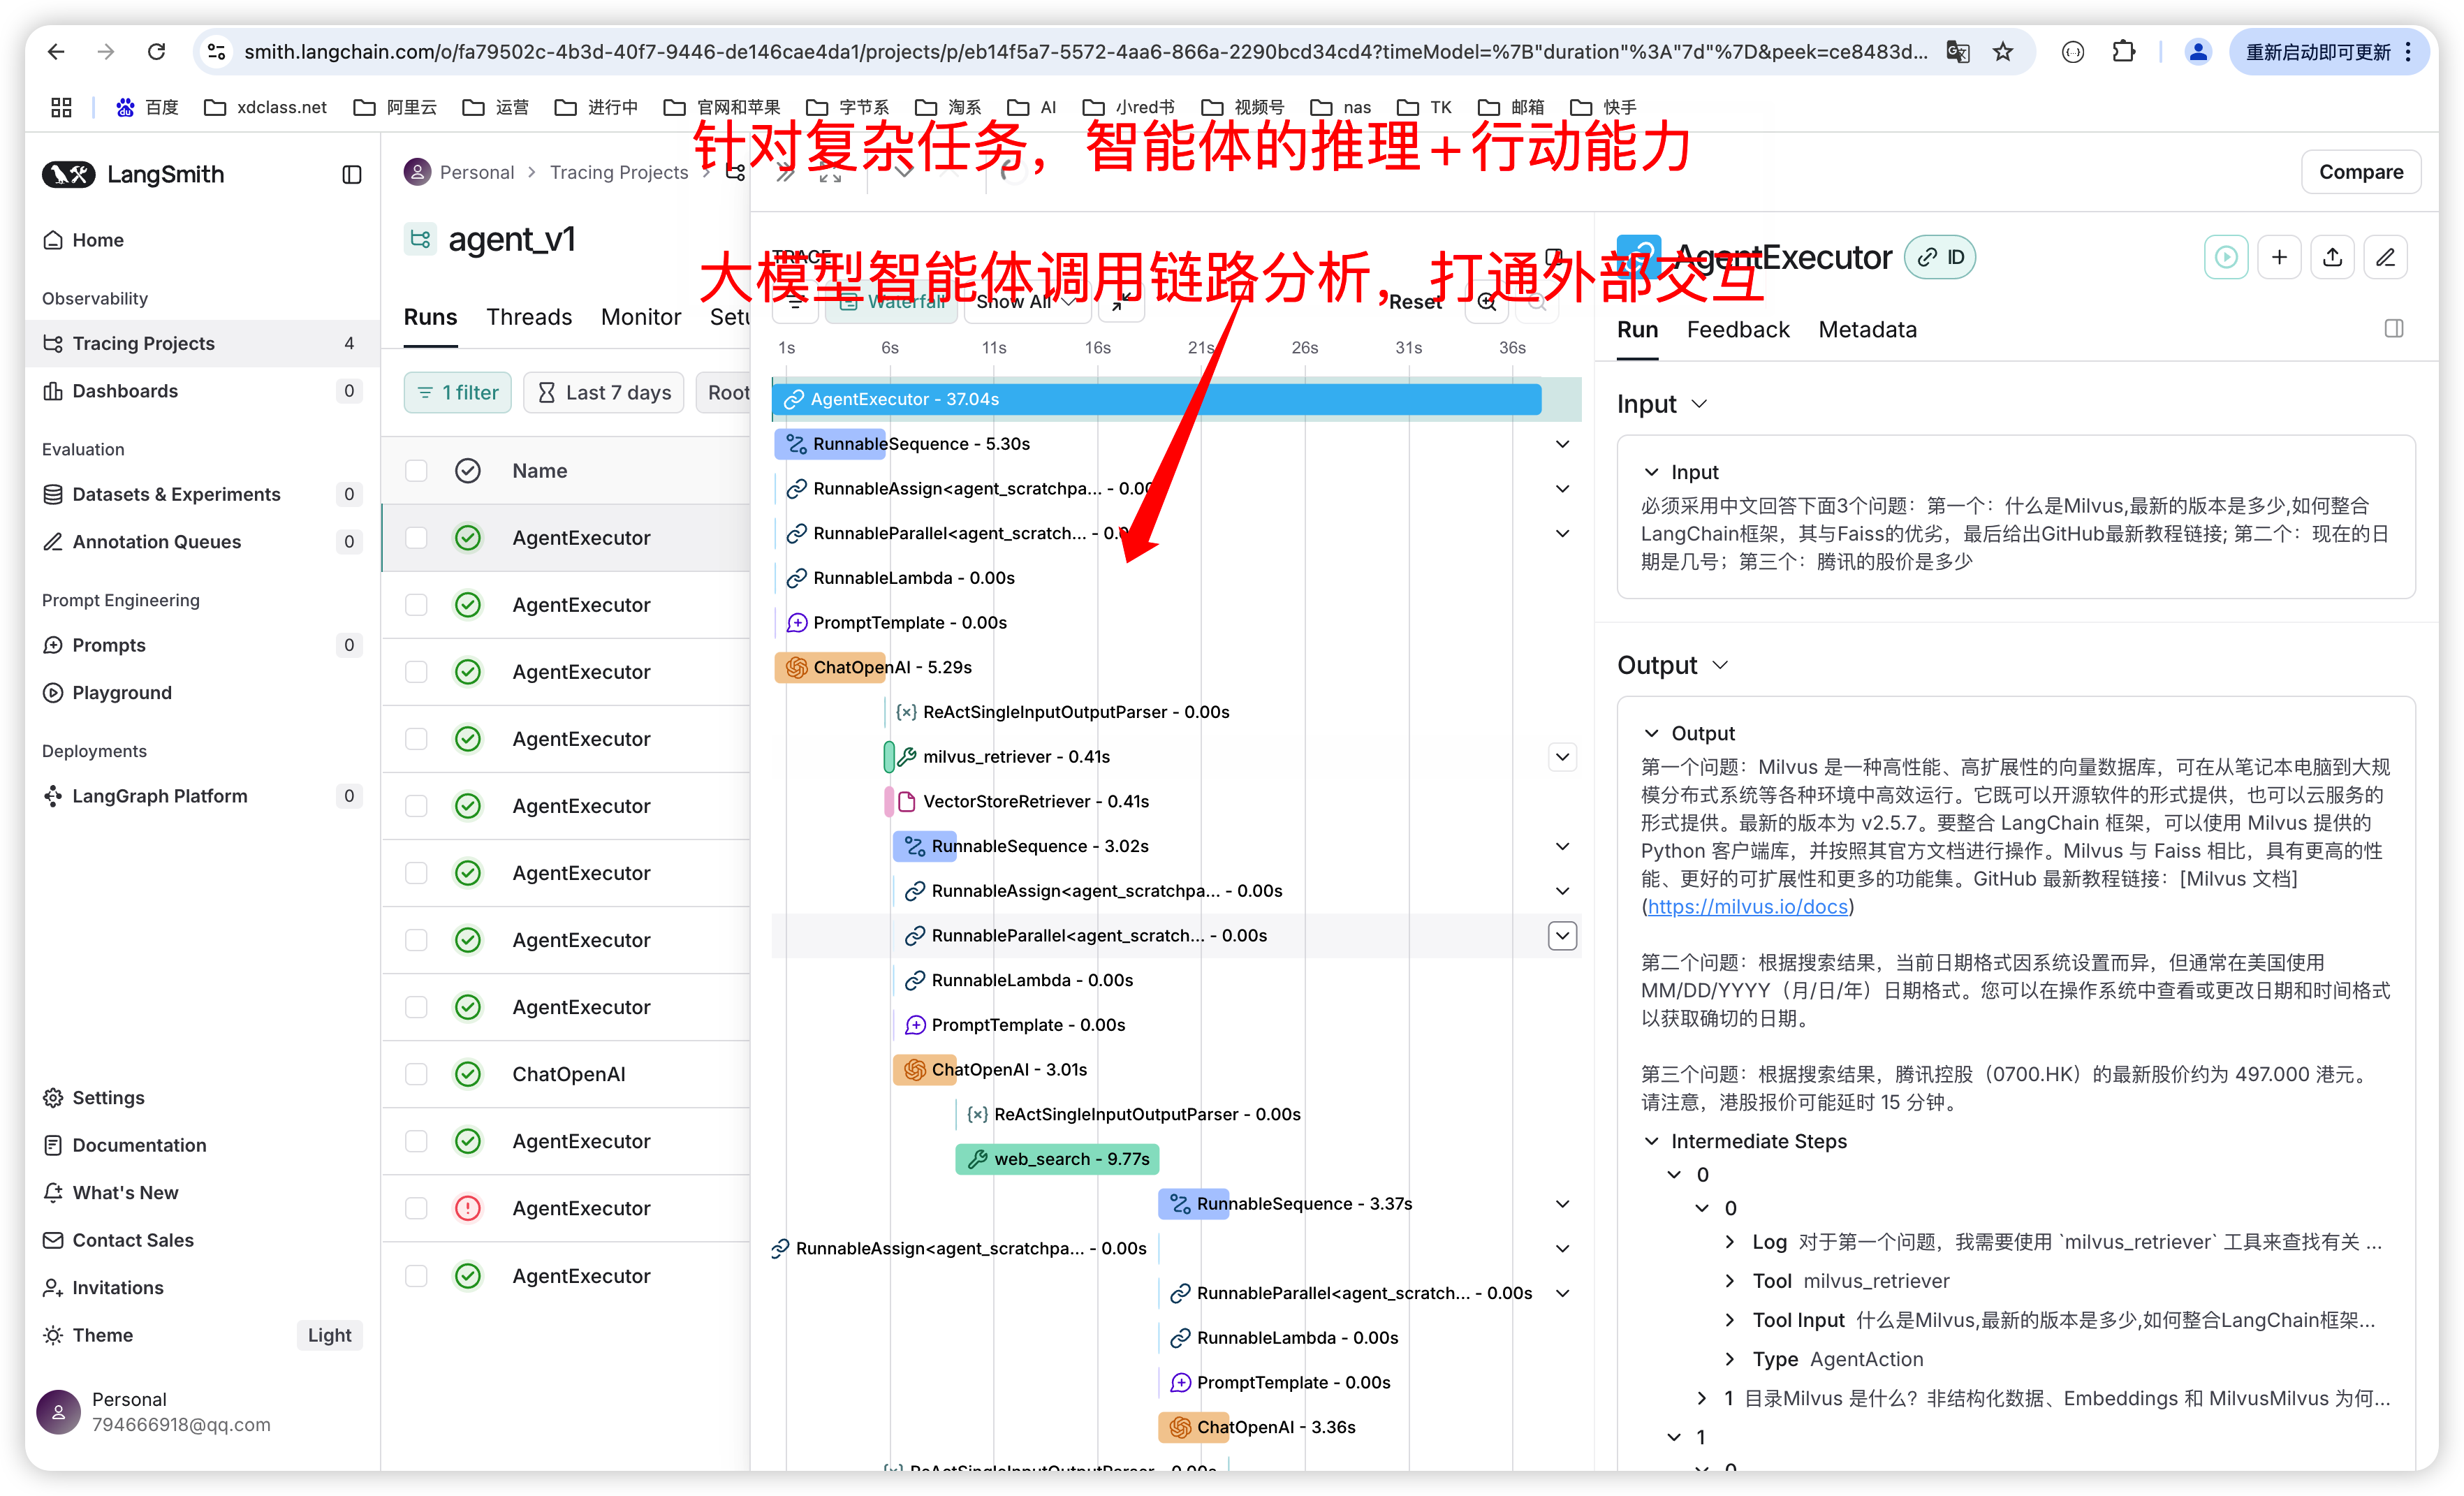The image size is (2464, 1496).
Task: Expand the milvus_retriever trace row chevron
Action: [1562, 757]
